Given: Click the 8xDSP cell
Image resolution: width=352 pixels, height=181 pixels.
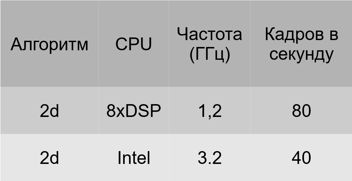Looking at the screenshot, I should pyautogui.click(x=134, y=110).
